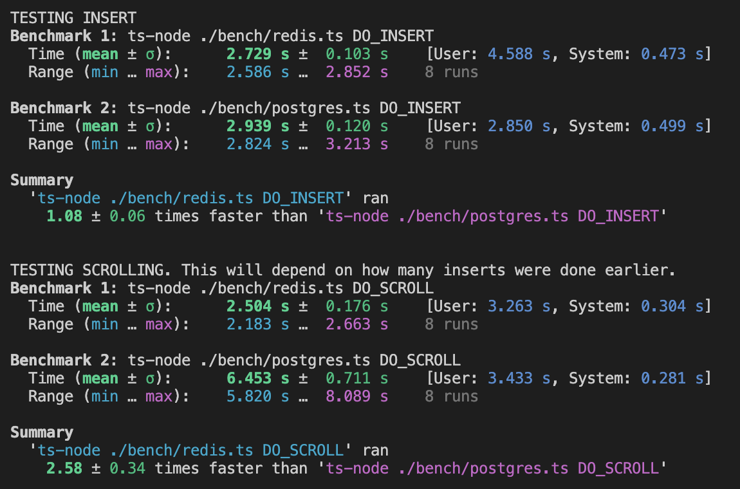Click the speedup ratio 2.58
This screenshot has height=489, width=740.
point(64,468)
